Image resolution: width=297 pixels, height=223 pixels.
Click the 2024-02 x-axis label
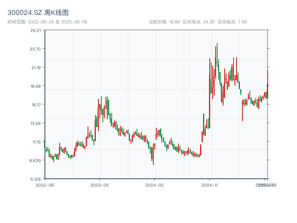tap(154, 185)
